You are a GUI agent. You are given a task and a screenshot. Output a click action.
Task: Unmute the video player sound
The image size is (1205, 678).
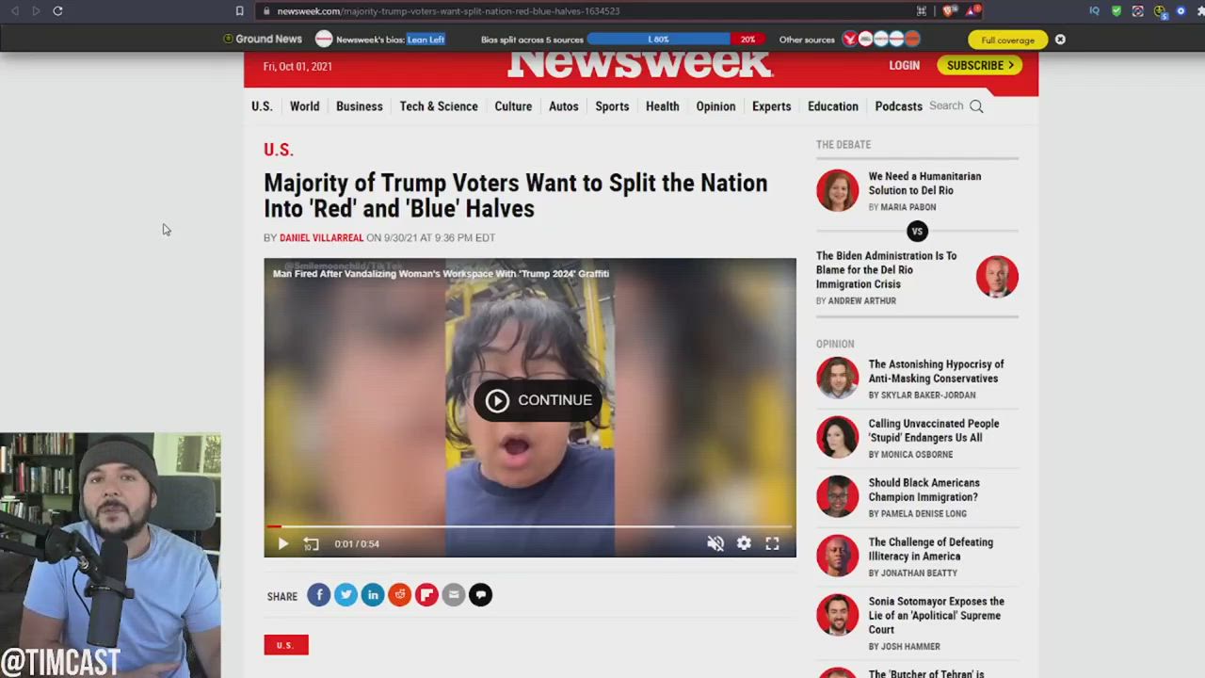pyautogui.click(x=715, y=543)
